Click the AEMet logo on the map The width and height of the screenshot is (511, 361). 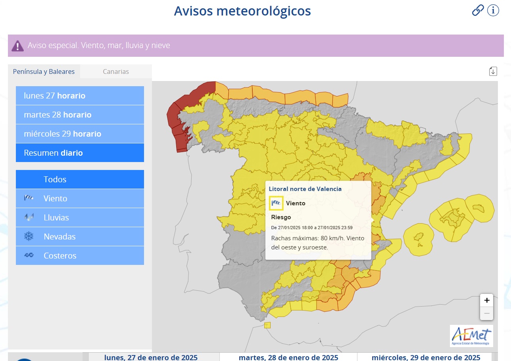pyautogui.click(x=471, y=336)
